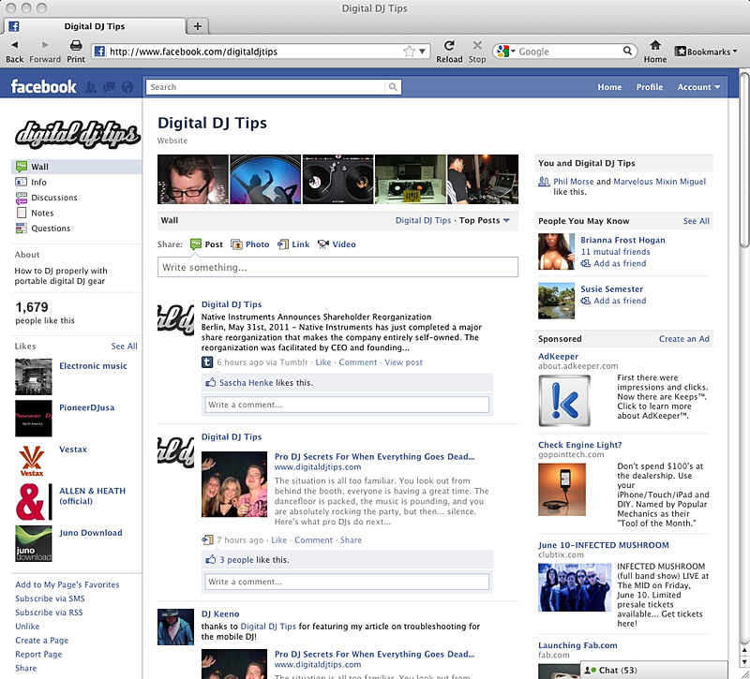Click Home in Facebook header
This screenshot has height=679, width=750.
coord(609,87)
